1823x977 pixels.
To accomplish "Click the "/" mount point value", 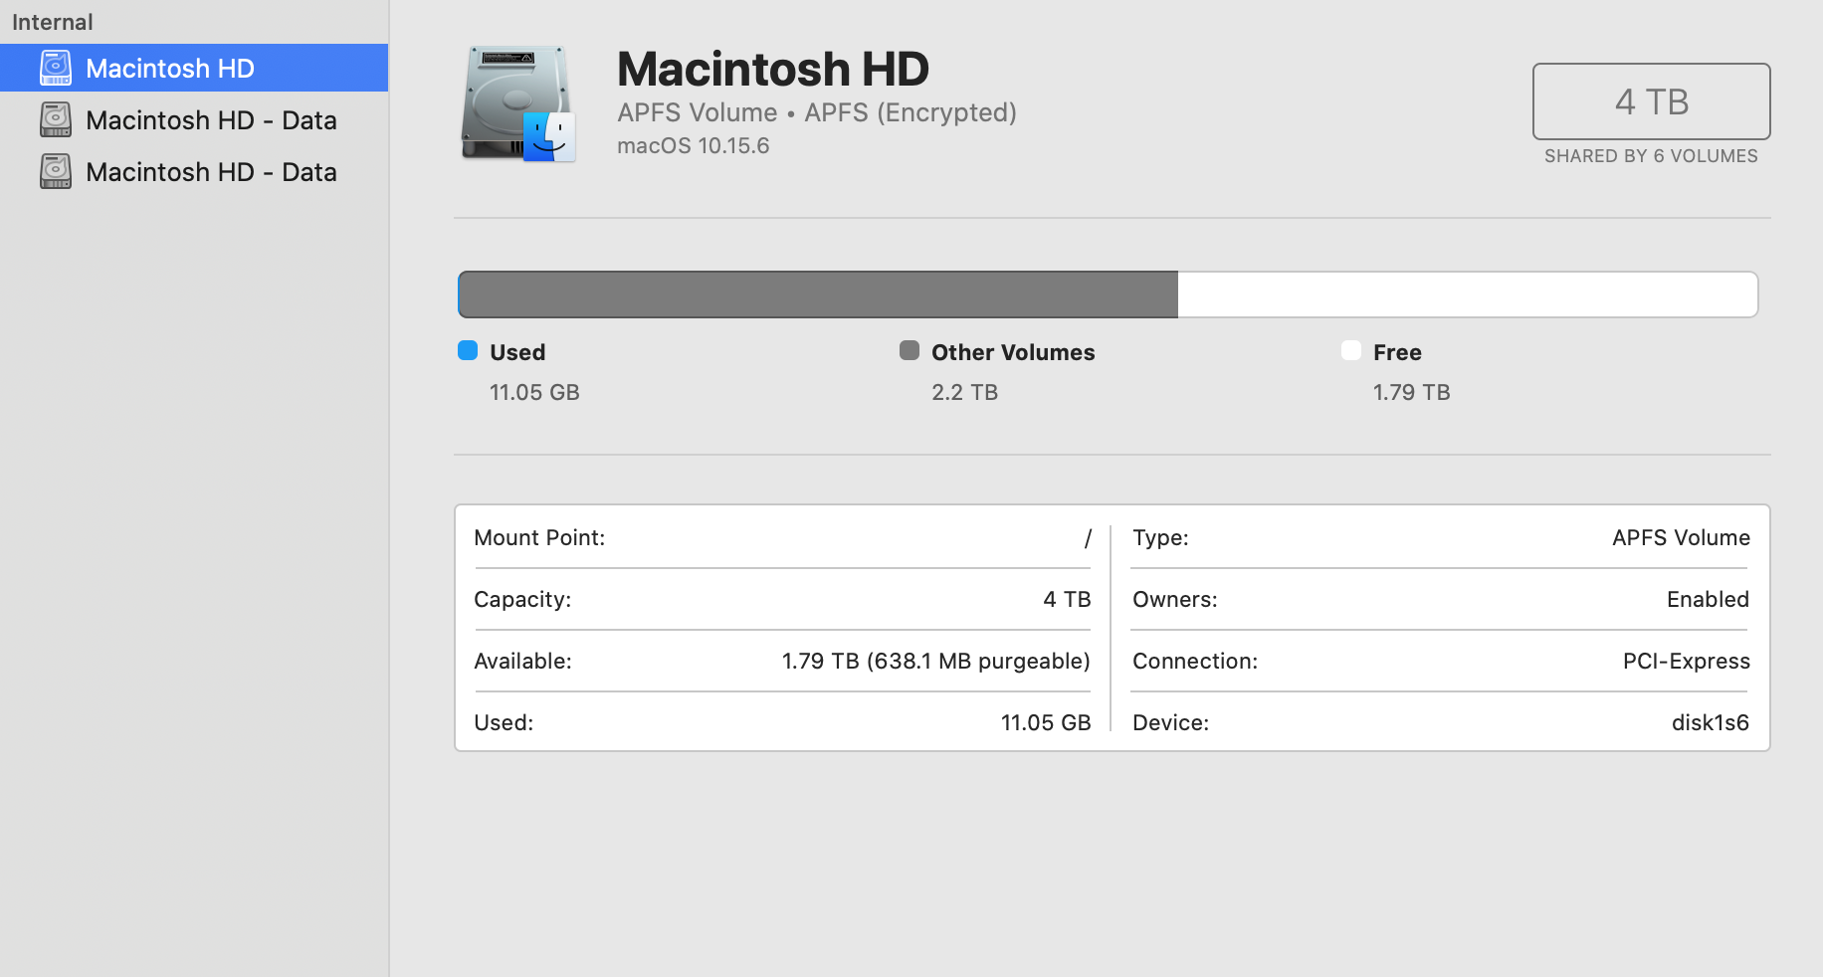I will [1088, 538].
